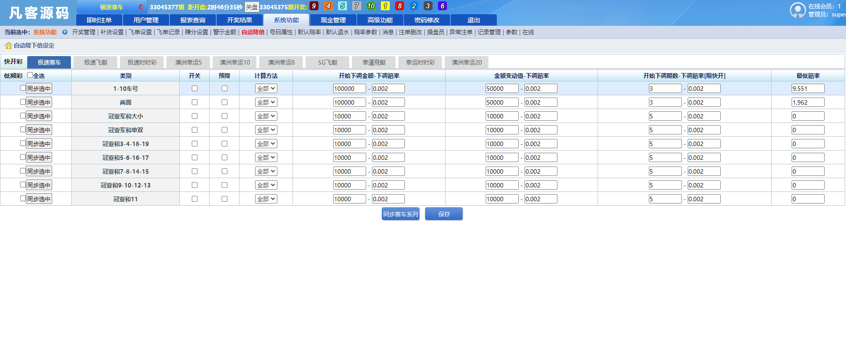Enable the 预降 checkbox for 两面
The width and height of the screenshot is (846, 354).
(224, 102)
